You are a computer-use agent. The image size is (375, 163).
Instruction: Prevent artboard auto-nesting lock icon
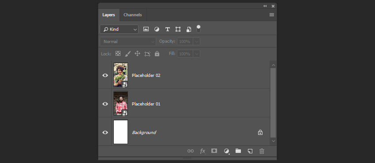[x=147, y=54]
